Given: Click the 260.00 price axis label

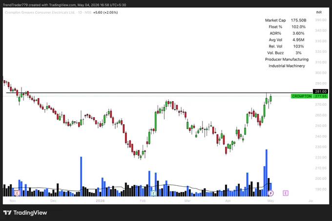Looking at the screenshot, I should (x=321, y=115).
